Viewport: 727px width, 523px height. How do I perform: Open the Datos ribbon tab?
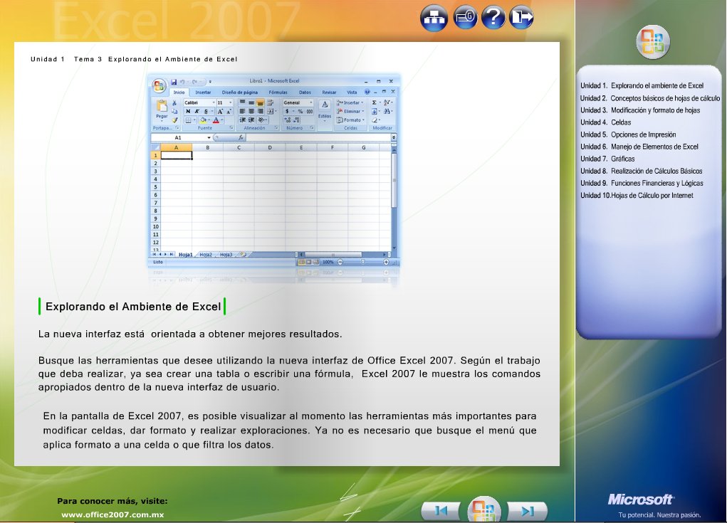305,93
